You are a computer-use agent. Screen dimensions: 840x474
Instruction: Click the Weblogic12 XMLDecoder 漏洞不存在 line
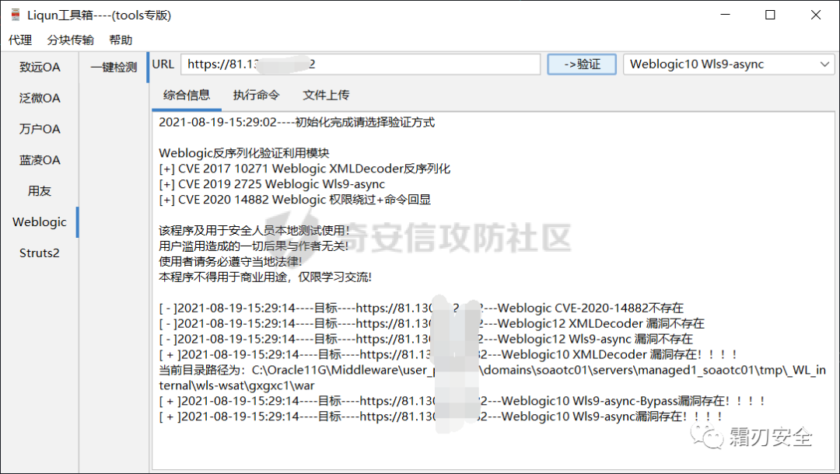[x=431, y=324]
